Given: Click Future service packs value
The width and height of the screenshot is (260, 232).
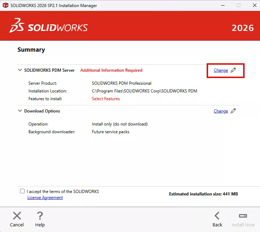Looking at the screenshot, I should pos(111,132).
